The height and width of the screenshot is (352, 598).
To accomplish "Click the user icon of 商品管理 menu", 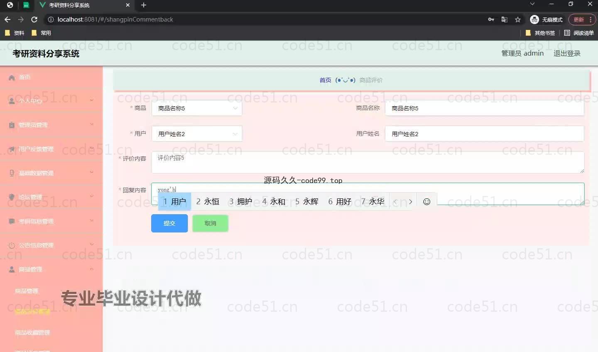I will point(12,269).
